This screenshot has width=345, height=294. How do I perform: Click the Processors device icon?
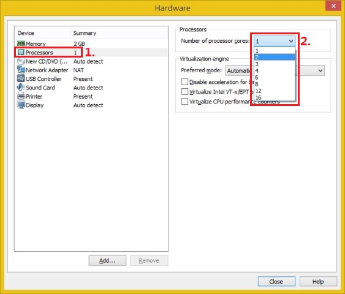[21, 52]
